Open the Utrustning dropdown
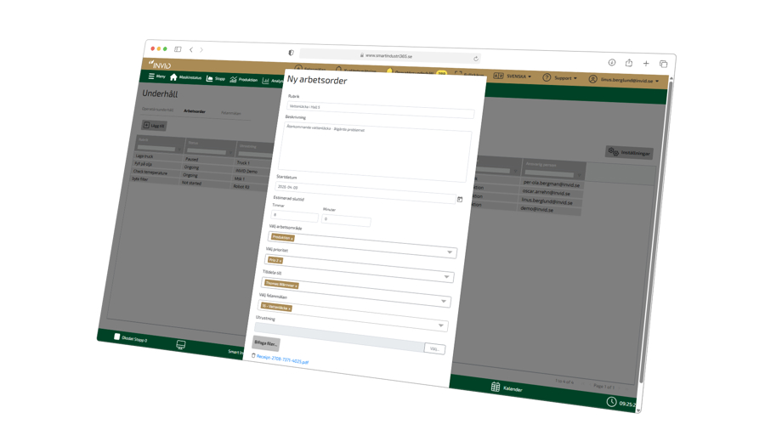 tap(440, 325)
